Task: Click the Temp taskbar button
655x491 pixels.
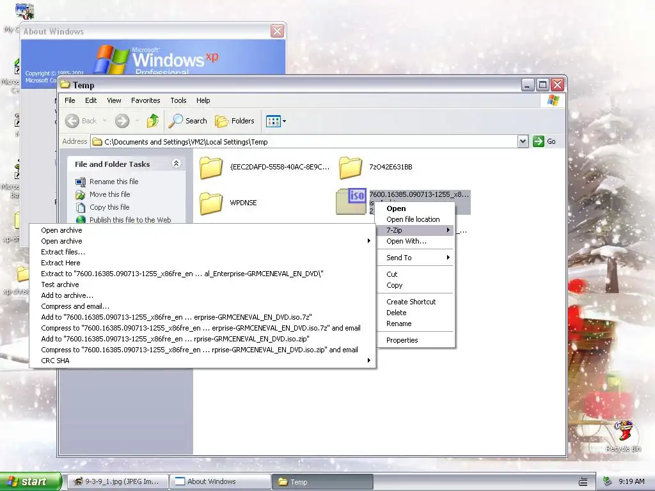Action: (x=322, y=481)
